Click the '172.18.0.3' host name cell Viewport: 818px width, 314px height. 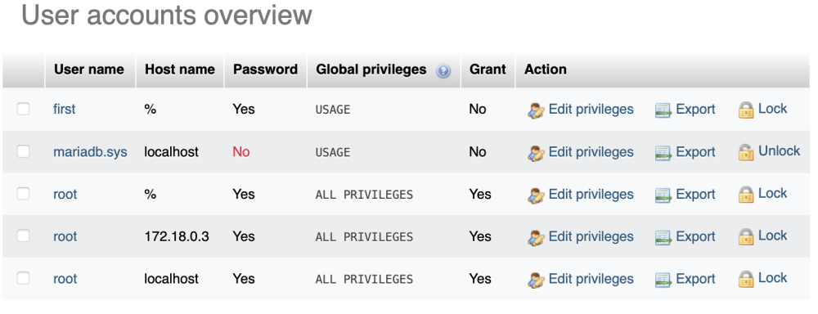[x=177, y=236]
